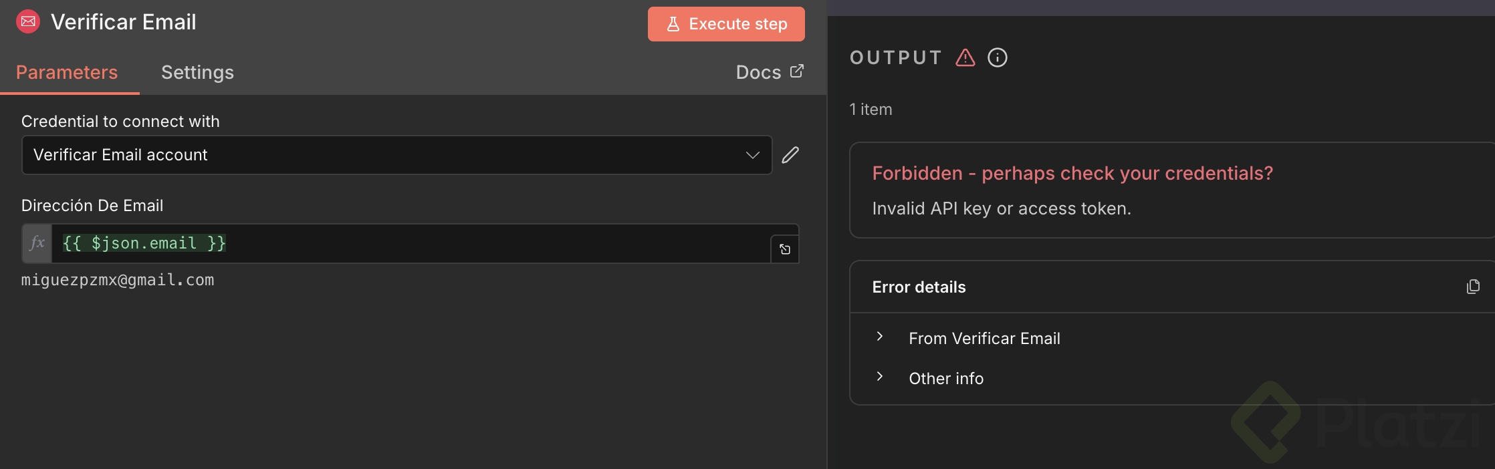1495x469 pixels.
Task: Open the Settings tab
Action: (197, 72)
